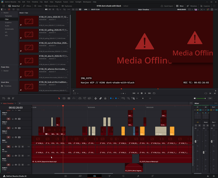Toggle Loop playback icon

tap(154, 93)
